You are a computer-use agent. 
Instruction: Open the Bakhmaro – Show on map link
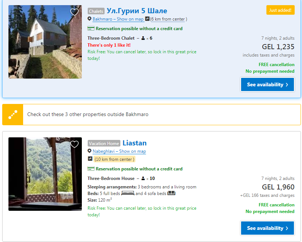click(x=118, y=19)
